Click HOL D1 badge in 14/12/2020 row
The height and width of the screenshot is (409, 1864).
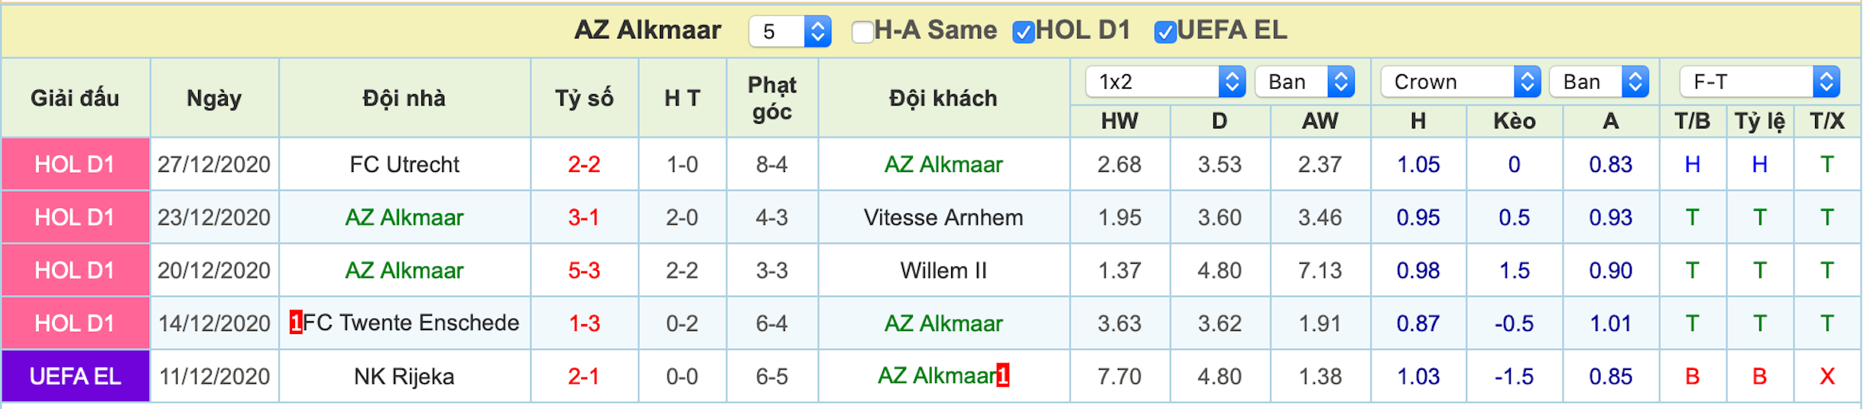click(75, 323)
